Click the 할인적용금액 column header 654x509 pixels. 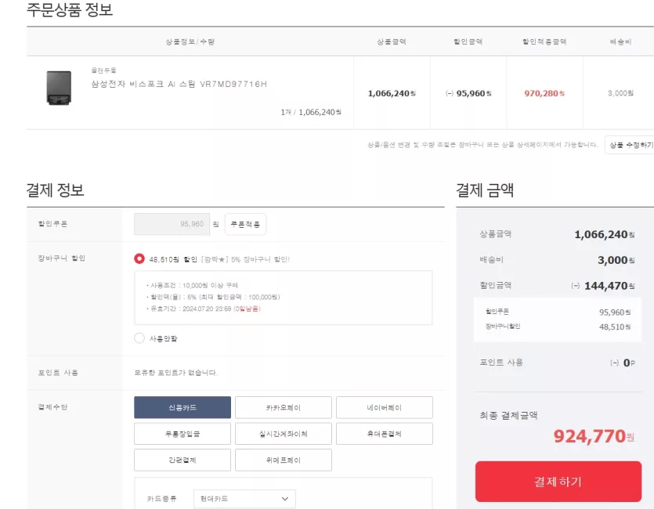pyautogui.click(x=544, y=42)
